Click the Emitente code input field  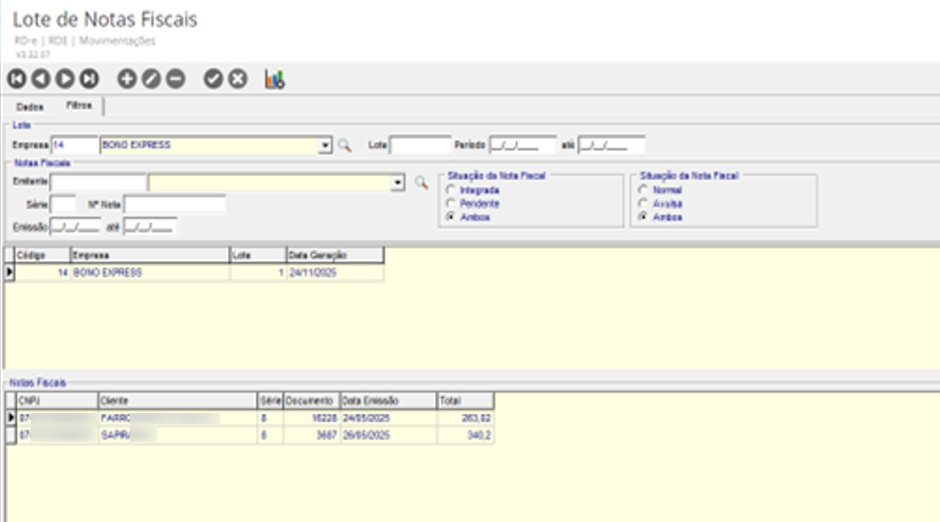coord(98,182)
